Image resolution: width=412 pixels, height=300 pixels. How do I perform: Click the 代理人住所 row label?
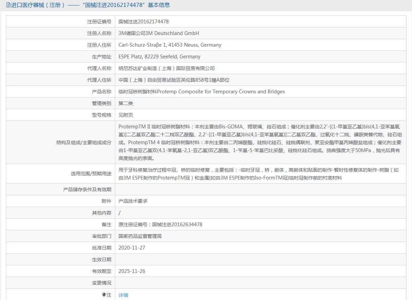(99, 80)
